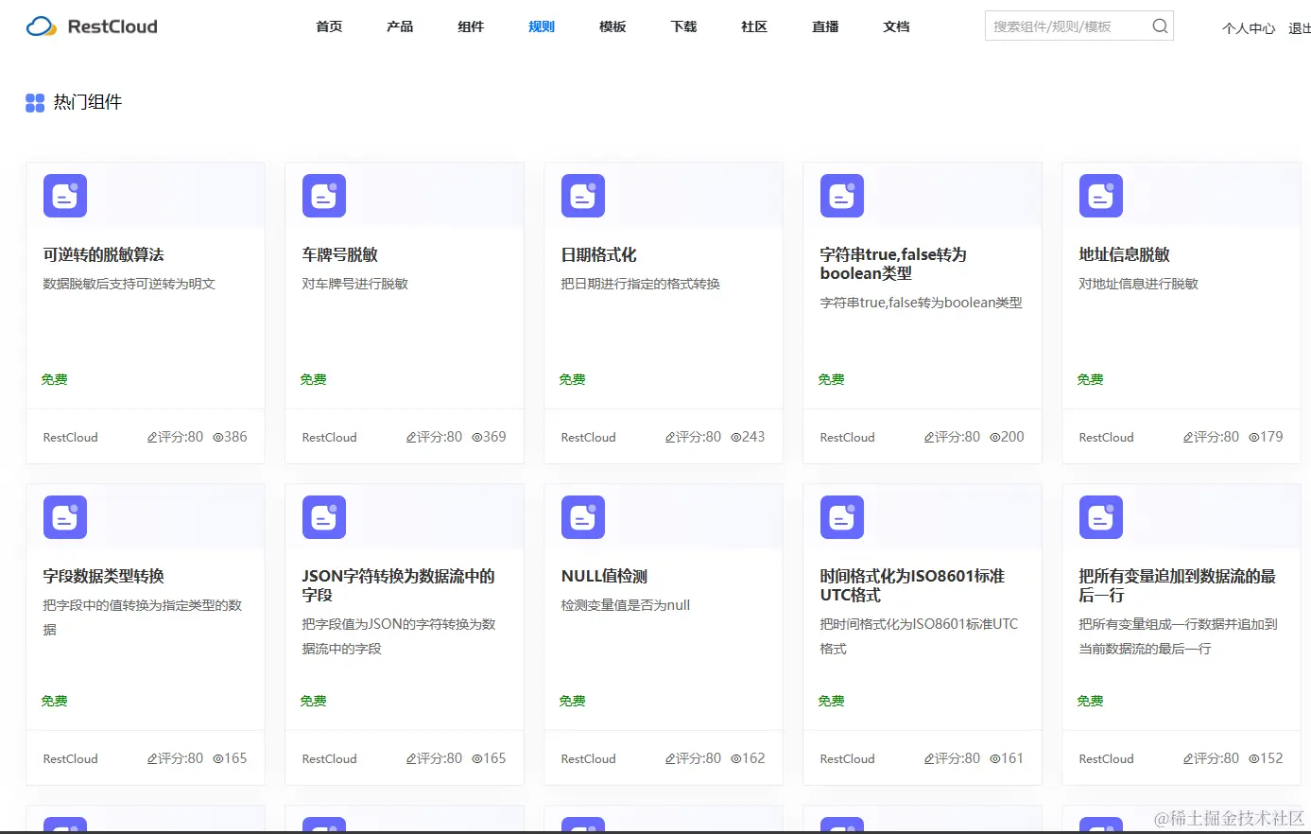
Task: Open the 首页 menu item
Action: pyautogui.click(x=329, y=26)
